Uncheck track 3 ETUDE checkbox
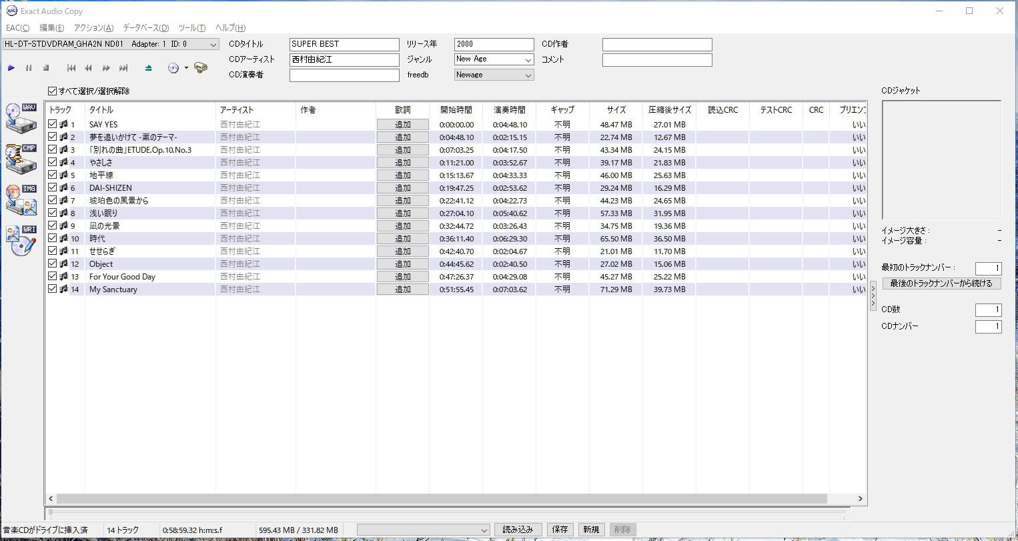Viewport: 1018px width, 541px height. [x=53, y=149]
